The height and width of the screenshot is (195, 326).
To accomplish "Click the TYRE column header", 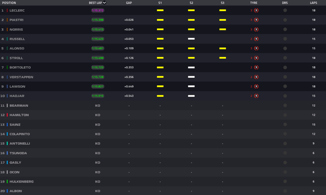I will tap(254, 3).
